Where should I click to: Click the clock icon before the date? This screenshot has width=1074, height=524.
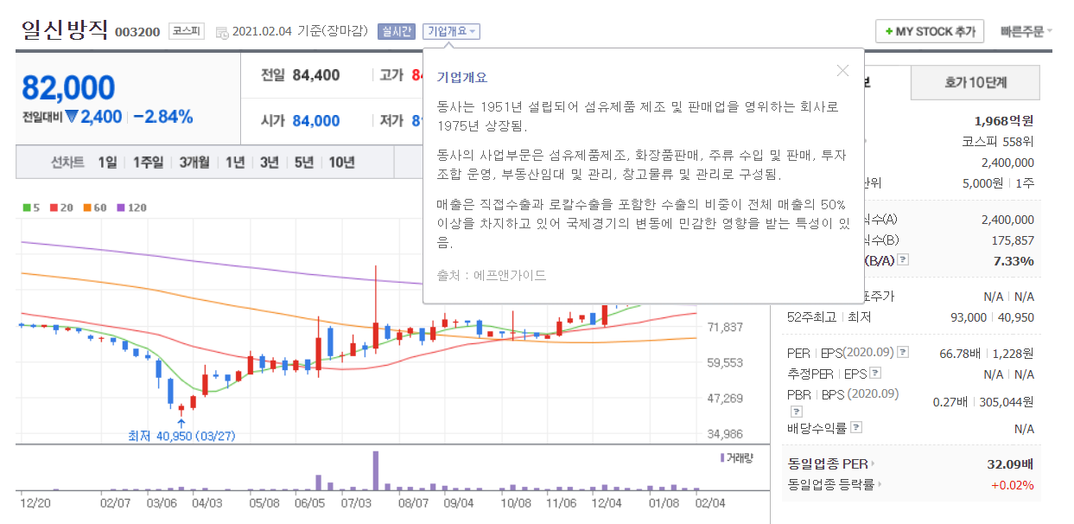point(223,32)
